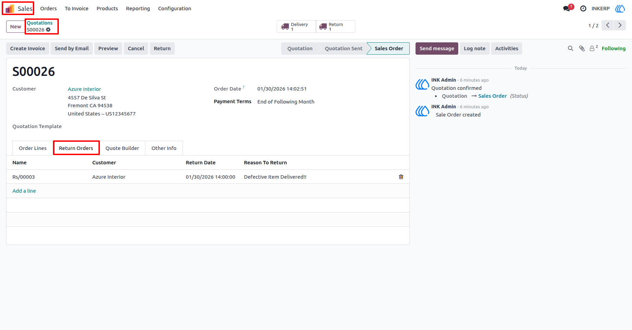Image resolution: width=632 pixels, height=330 pixels.
Task: Select the Quotation Sent status stage
Action: 343,49
